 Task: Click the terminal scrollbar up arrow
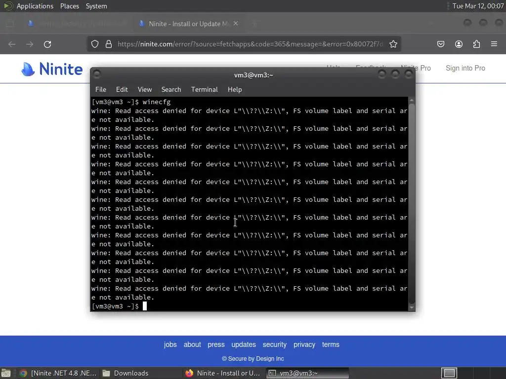pyautogui.click(x=412, y=101)
